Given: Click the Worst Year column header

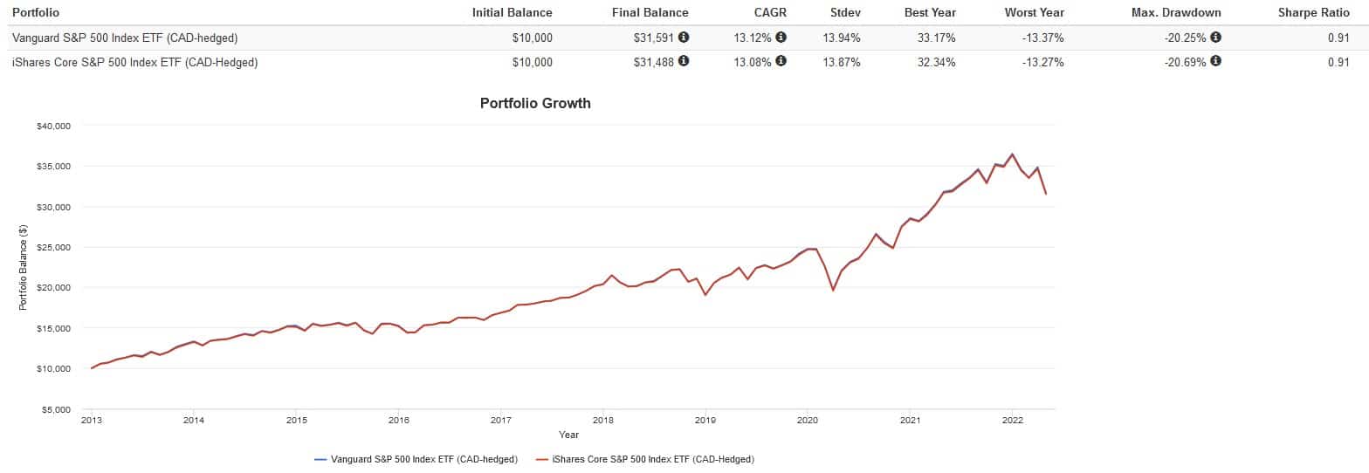Looking at the screenshot, I should click(x=1034, y=12).
